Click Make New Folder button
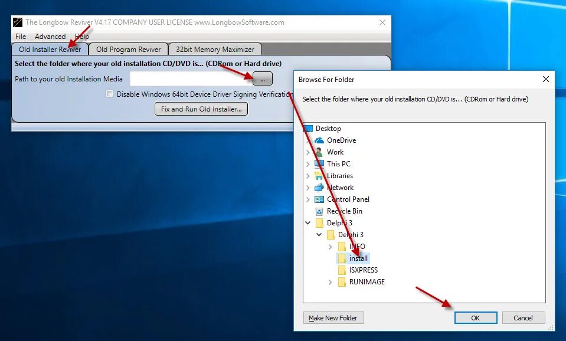The width and height of the screenshot is (566, 341). [333, 318]
